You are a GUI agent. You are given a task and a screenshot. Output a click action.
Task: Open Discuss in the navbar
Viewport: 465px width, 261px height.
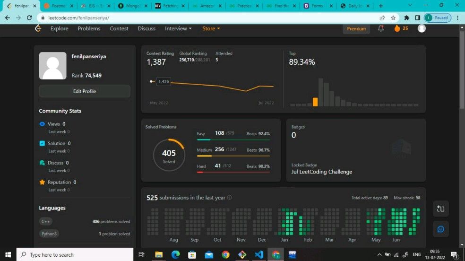tap(146, 28)
